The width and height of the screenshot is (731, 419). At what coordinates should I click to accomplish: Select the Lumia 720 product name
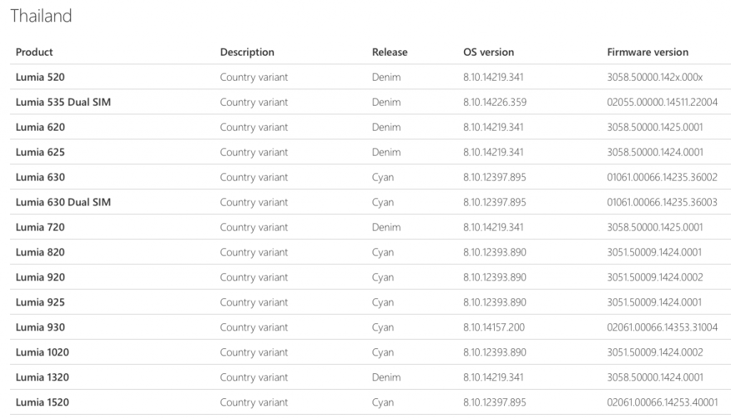tap(40, 228)
